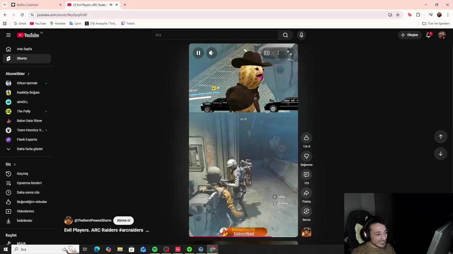Open the Gmail bookmark
The height and width of the screenshot is (254, 453).
click(20, 24)
